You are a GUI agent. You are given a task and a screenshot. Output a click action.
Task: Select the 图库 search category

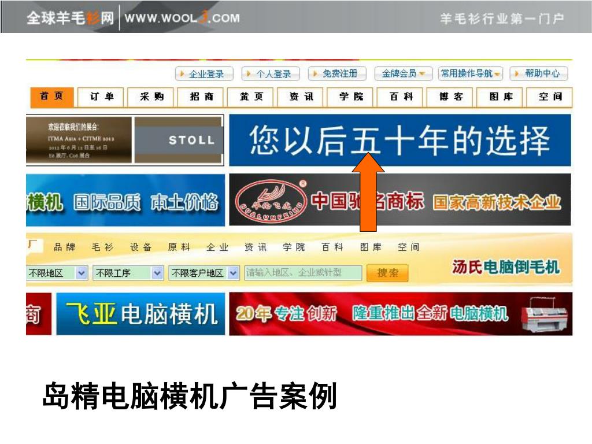[371, 247]
